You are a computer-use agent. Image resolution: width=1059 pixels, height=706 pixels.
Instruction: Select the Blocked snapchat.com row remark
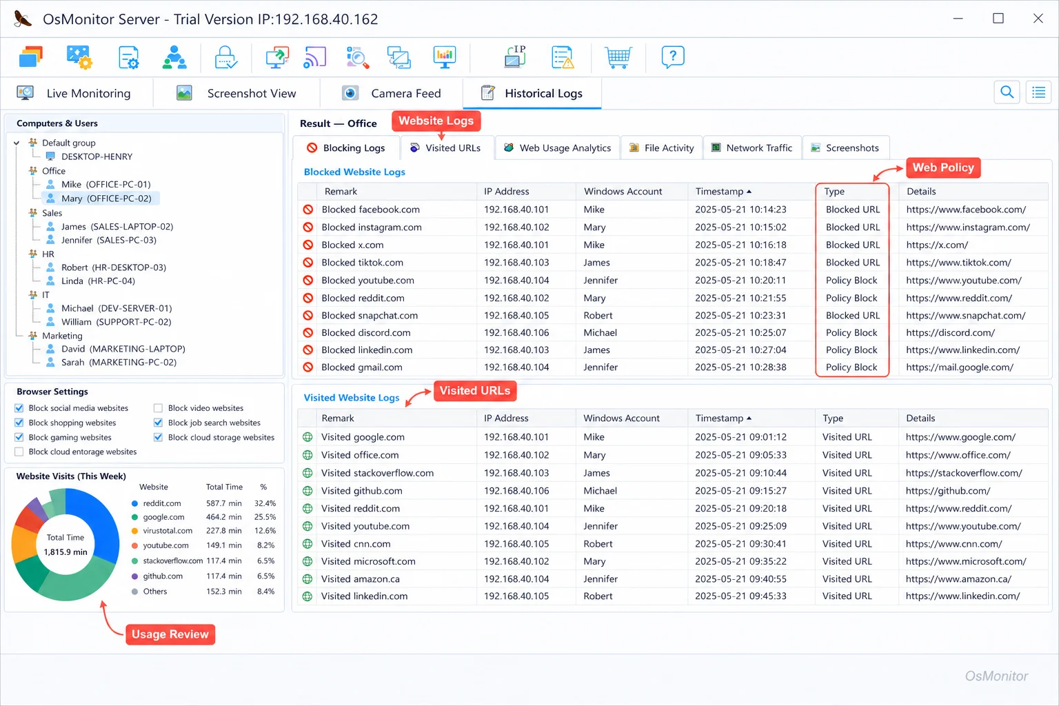coord(370,315)
